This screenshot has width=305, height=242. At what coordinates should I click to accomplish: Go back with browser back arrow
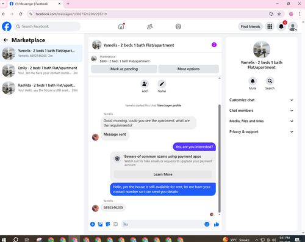pos(4,14)
